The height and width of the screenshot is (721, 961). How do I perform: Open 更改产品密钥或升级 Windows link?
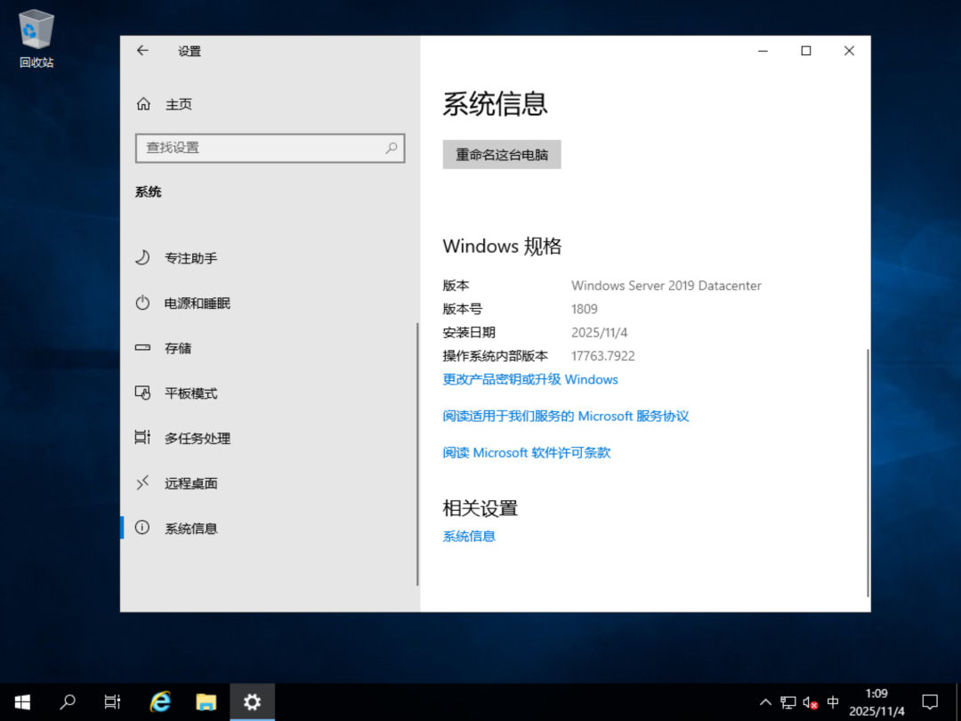[530, 379]
